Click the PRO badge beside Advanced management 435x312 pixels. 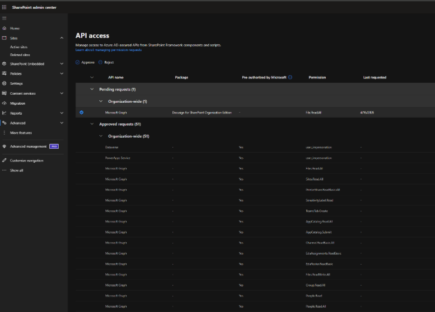tap(54, 146)
